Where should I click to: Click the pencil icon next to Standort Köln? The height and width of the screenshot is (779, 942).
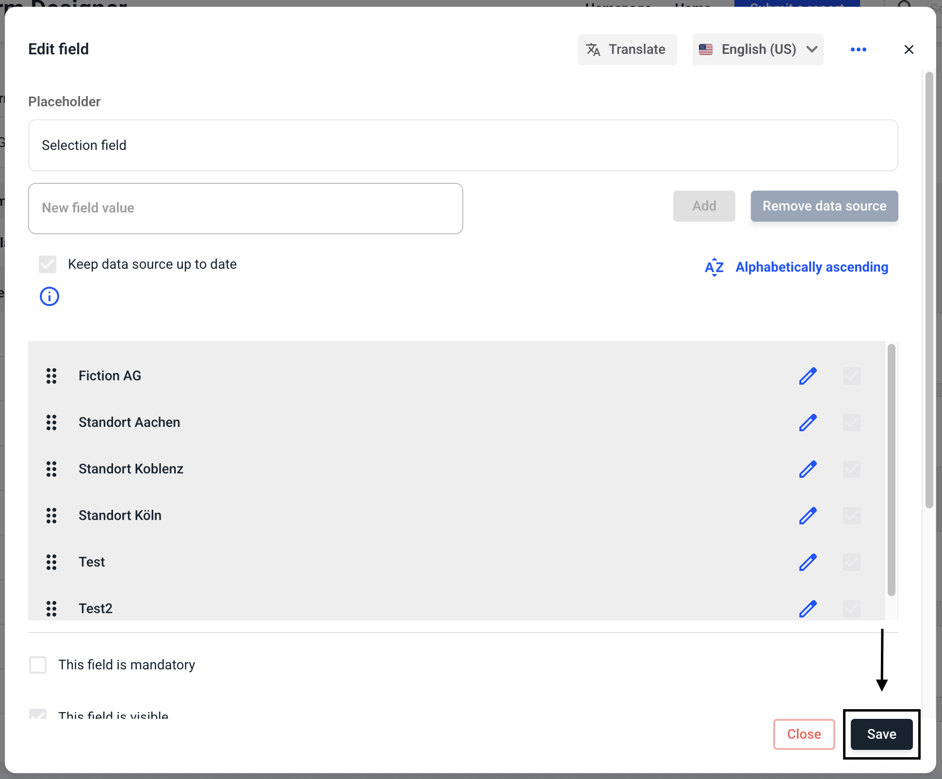click(x=808, y=516)
